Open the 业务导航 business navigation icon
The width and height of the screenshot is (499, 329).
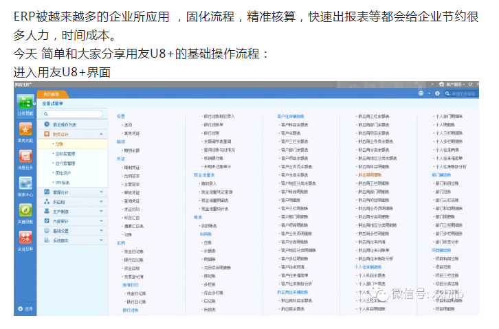click(25, 103)
